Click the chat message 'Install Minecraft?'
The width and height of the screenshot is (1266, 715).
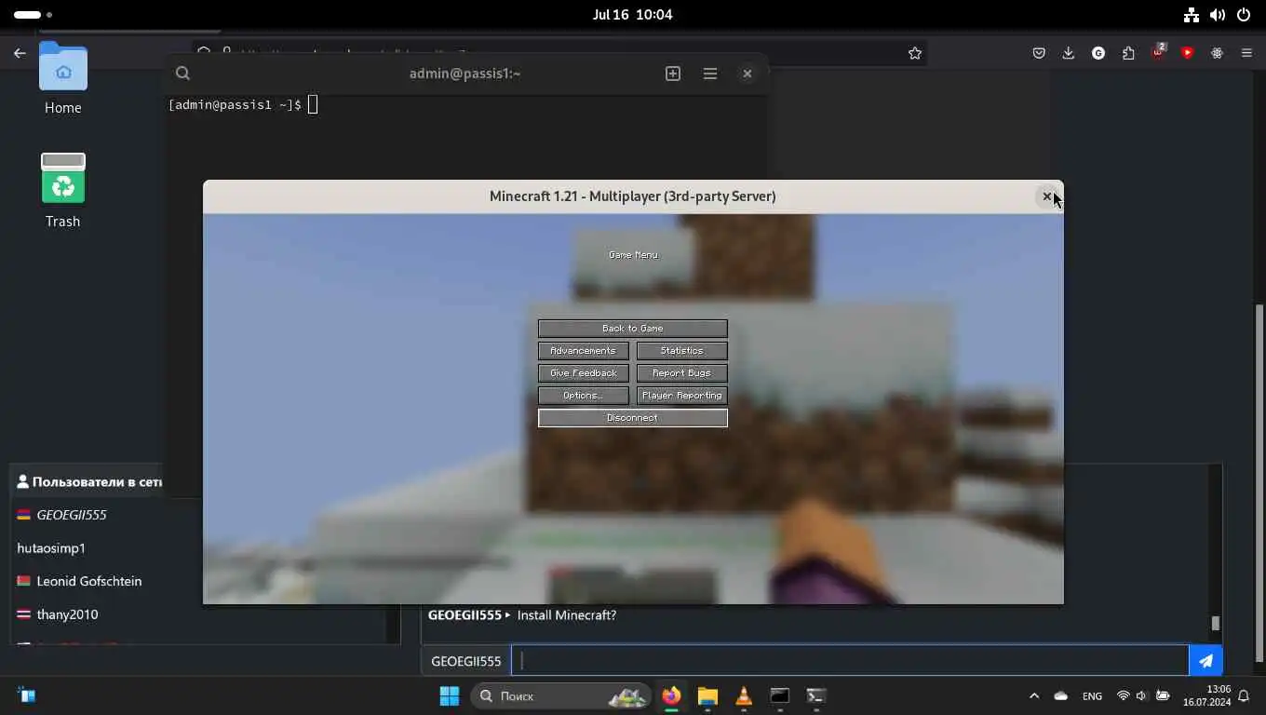tap(566, 615)
